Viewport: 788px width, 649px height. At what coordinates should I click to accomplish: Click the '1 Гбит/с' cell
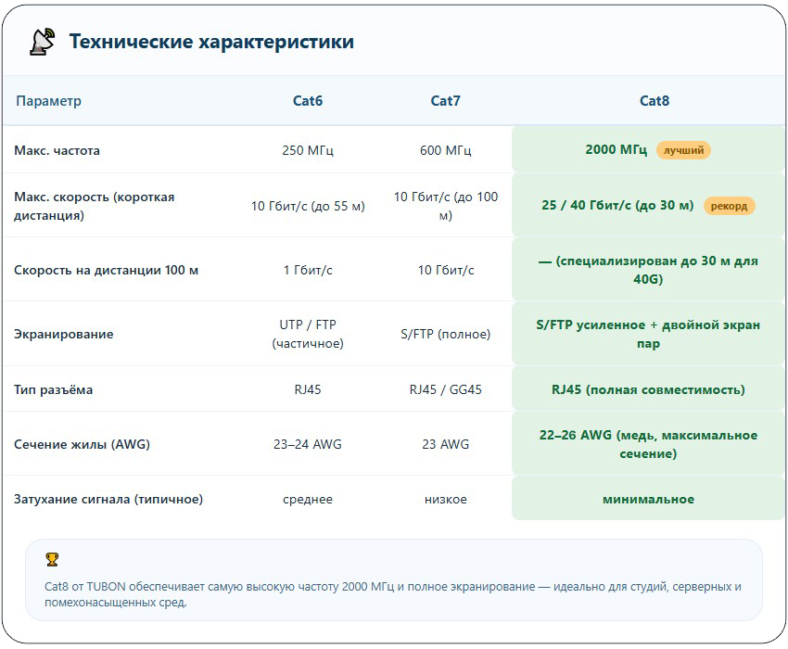pos(308,270)
